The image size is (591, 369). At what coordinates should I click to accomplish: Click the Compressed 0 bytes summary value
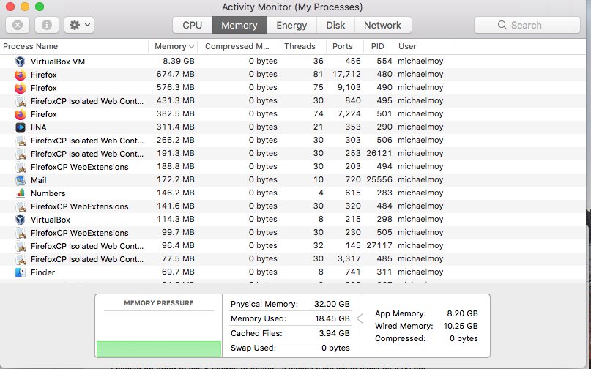pos(464,338)
